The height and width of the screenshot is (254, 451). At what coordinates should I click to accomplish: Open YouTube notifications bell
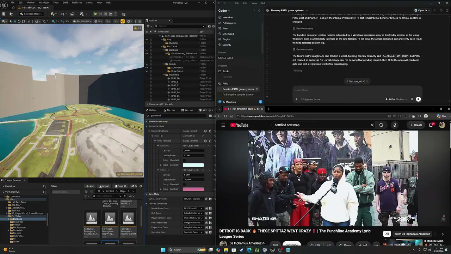tap(432, 125)
